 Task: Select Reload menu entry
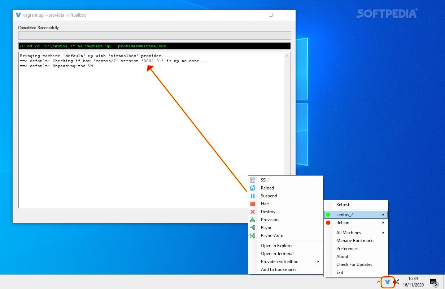pyautogui.click(x=285, y=188)
